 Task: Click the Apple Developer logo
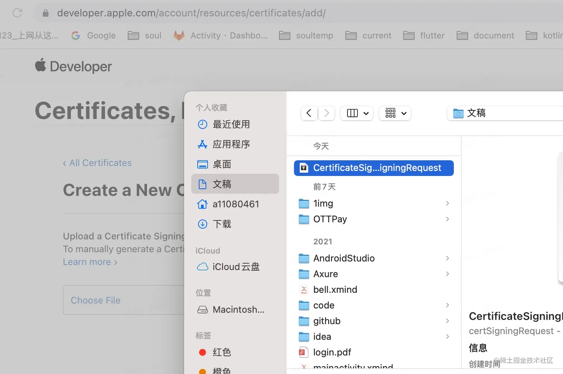pyautogui.click(x=73, y=66)
